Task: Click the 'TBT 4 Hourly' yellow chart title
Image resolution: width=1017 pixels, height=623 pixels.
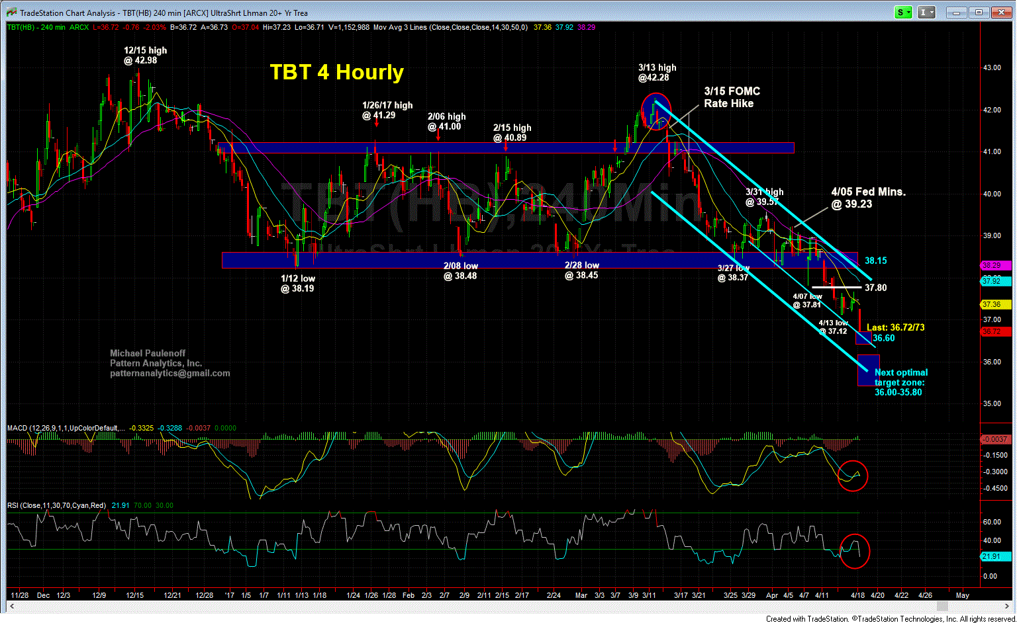Action: [x=336, y=72]
